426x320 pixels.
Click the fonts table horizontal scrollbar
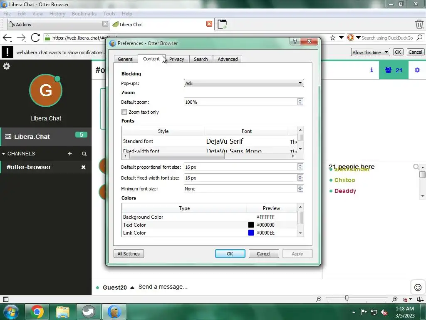177,156
